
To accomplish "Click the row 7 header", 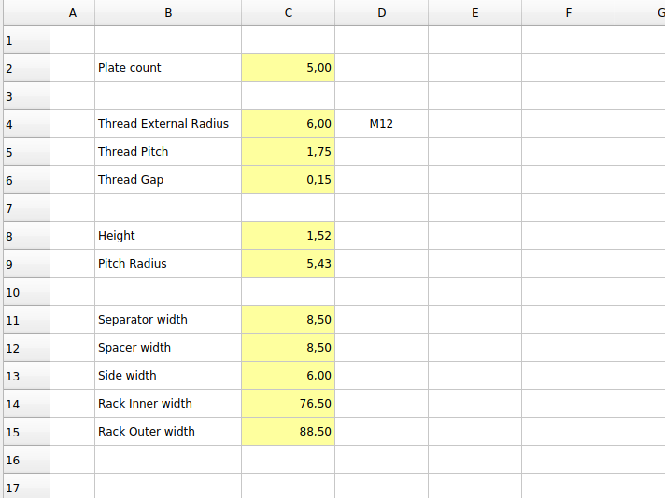I will click(x=24, y=208).
